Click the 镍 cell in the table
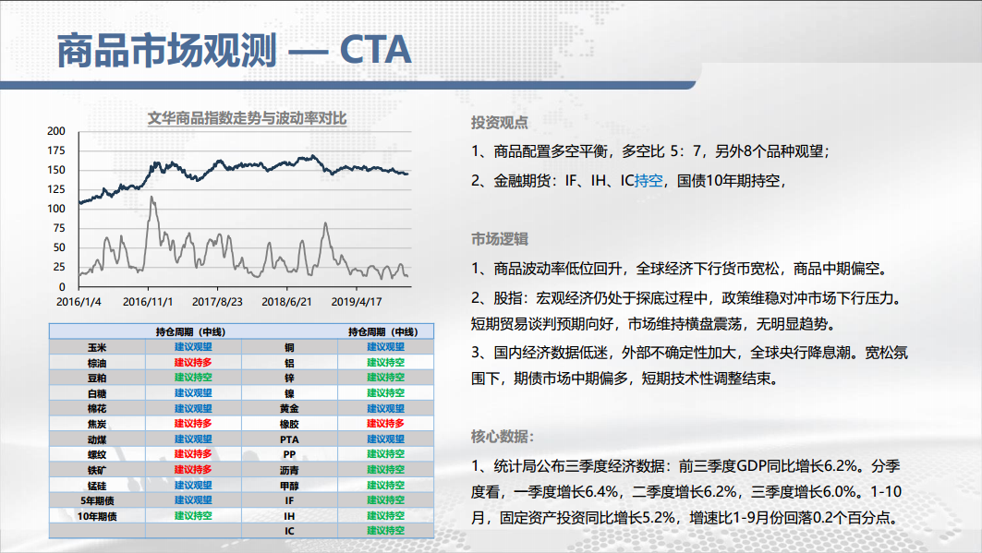 point(289,393)
